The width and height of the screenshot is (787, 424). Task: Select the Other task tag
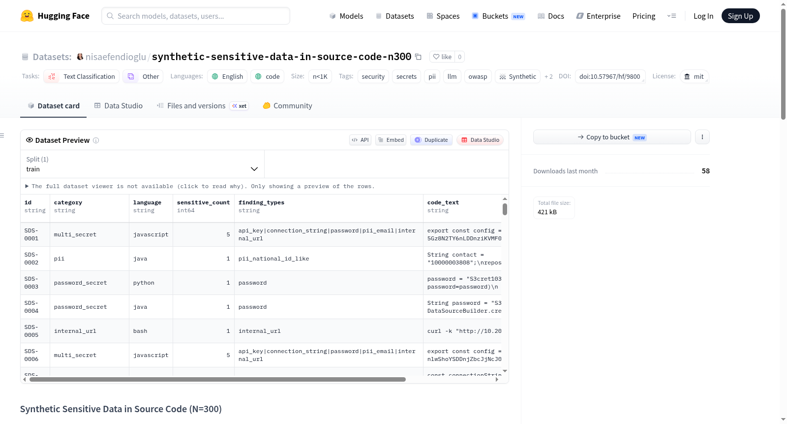click(144, 76)
